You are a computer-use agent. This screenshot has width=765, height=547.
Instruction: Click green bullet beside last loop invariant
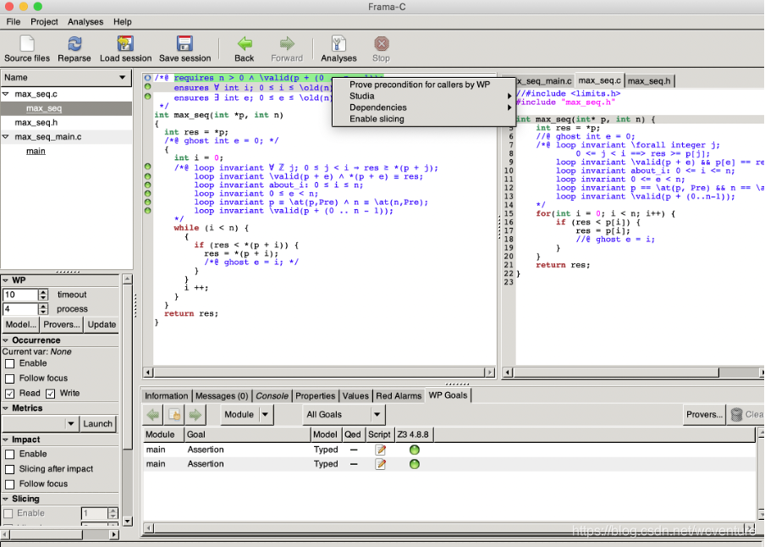(x=148, y=211)
